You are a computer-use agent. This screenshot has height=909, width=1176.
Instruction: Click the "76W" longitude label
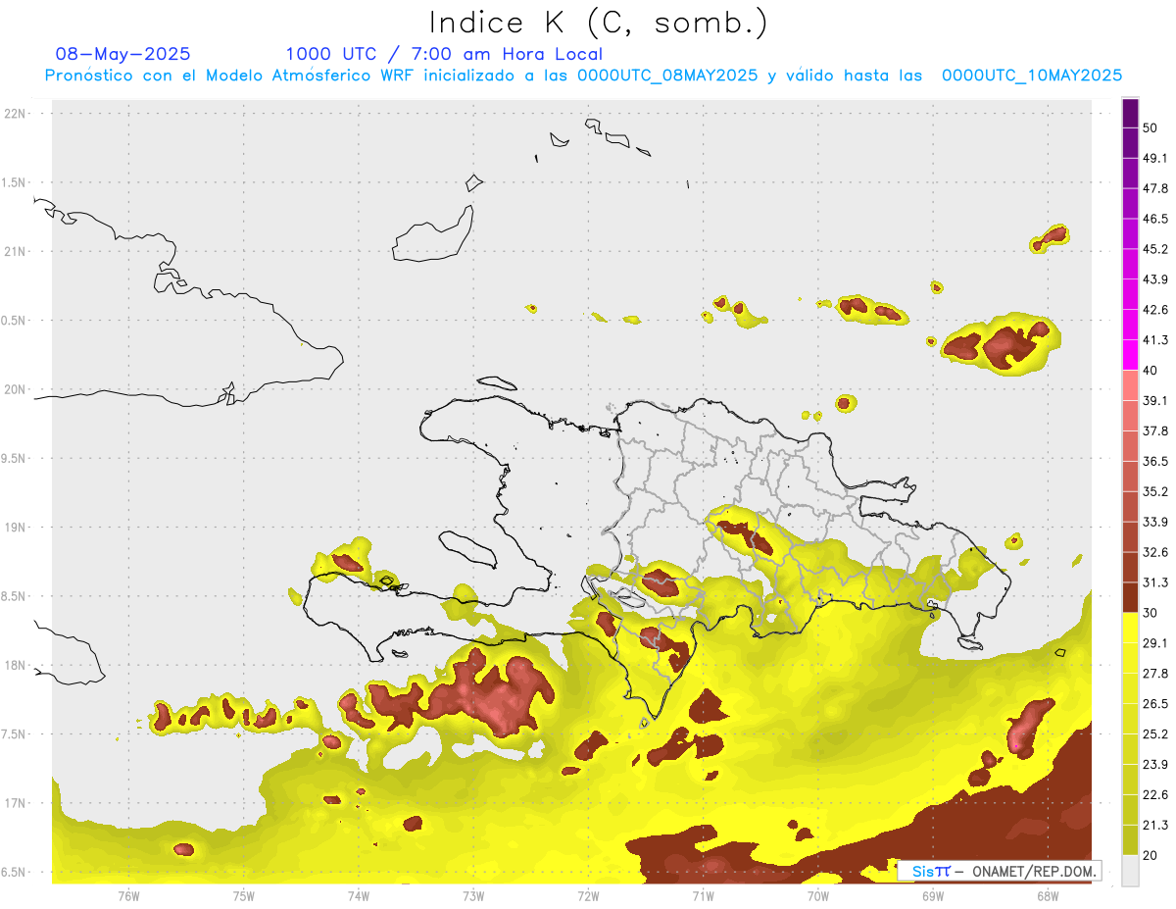[128, 896]
